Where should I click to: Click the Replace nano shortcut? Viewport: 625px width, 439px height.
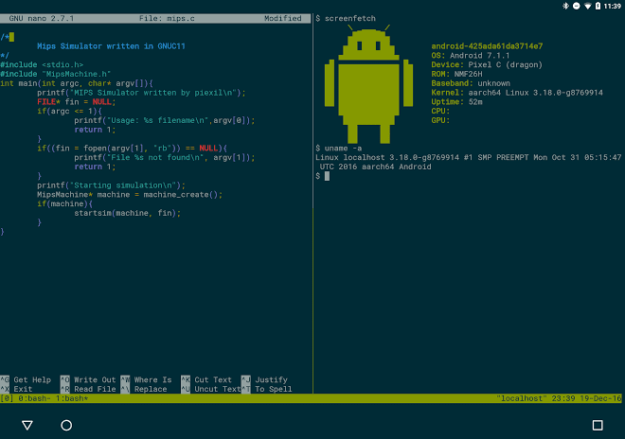point(144,389)
